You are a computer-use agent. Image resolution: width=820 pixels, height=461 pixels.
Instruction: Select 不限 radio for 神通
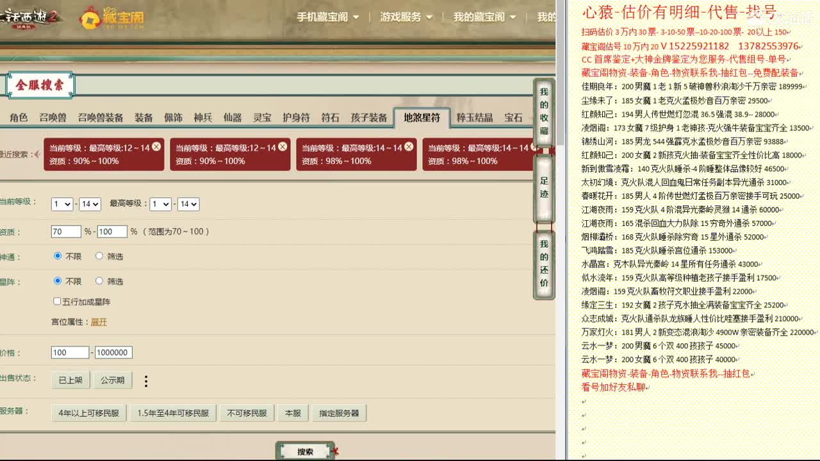click(58, 256)
